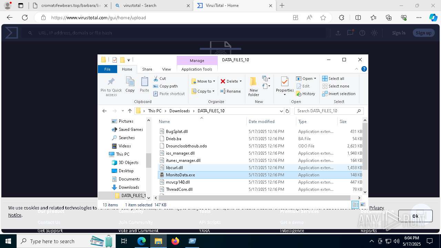Click Rename in Organize group
441x248 pixels.
click(x=230, y=91)
